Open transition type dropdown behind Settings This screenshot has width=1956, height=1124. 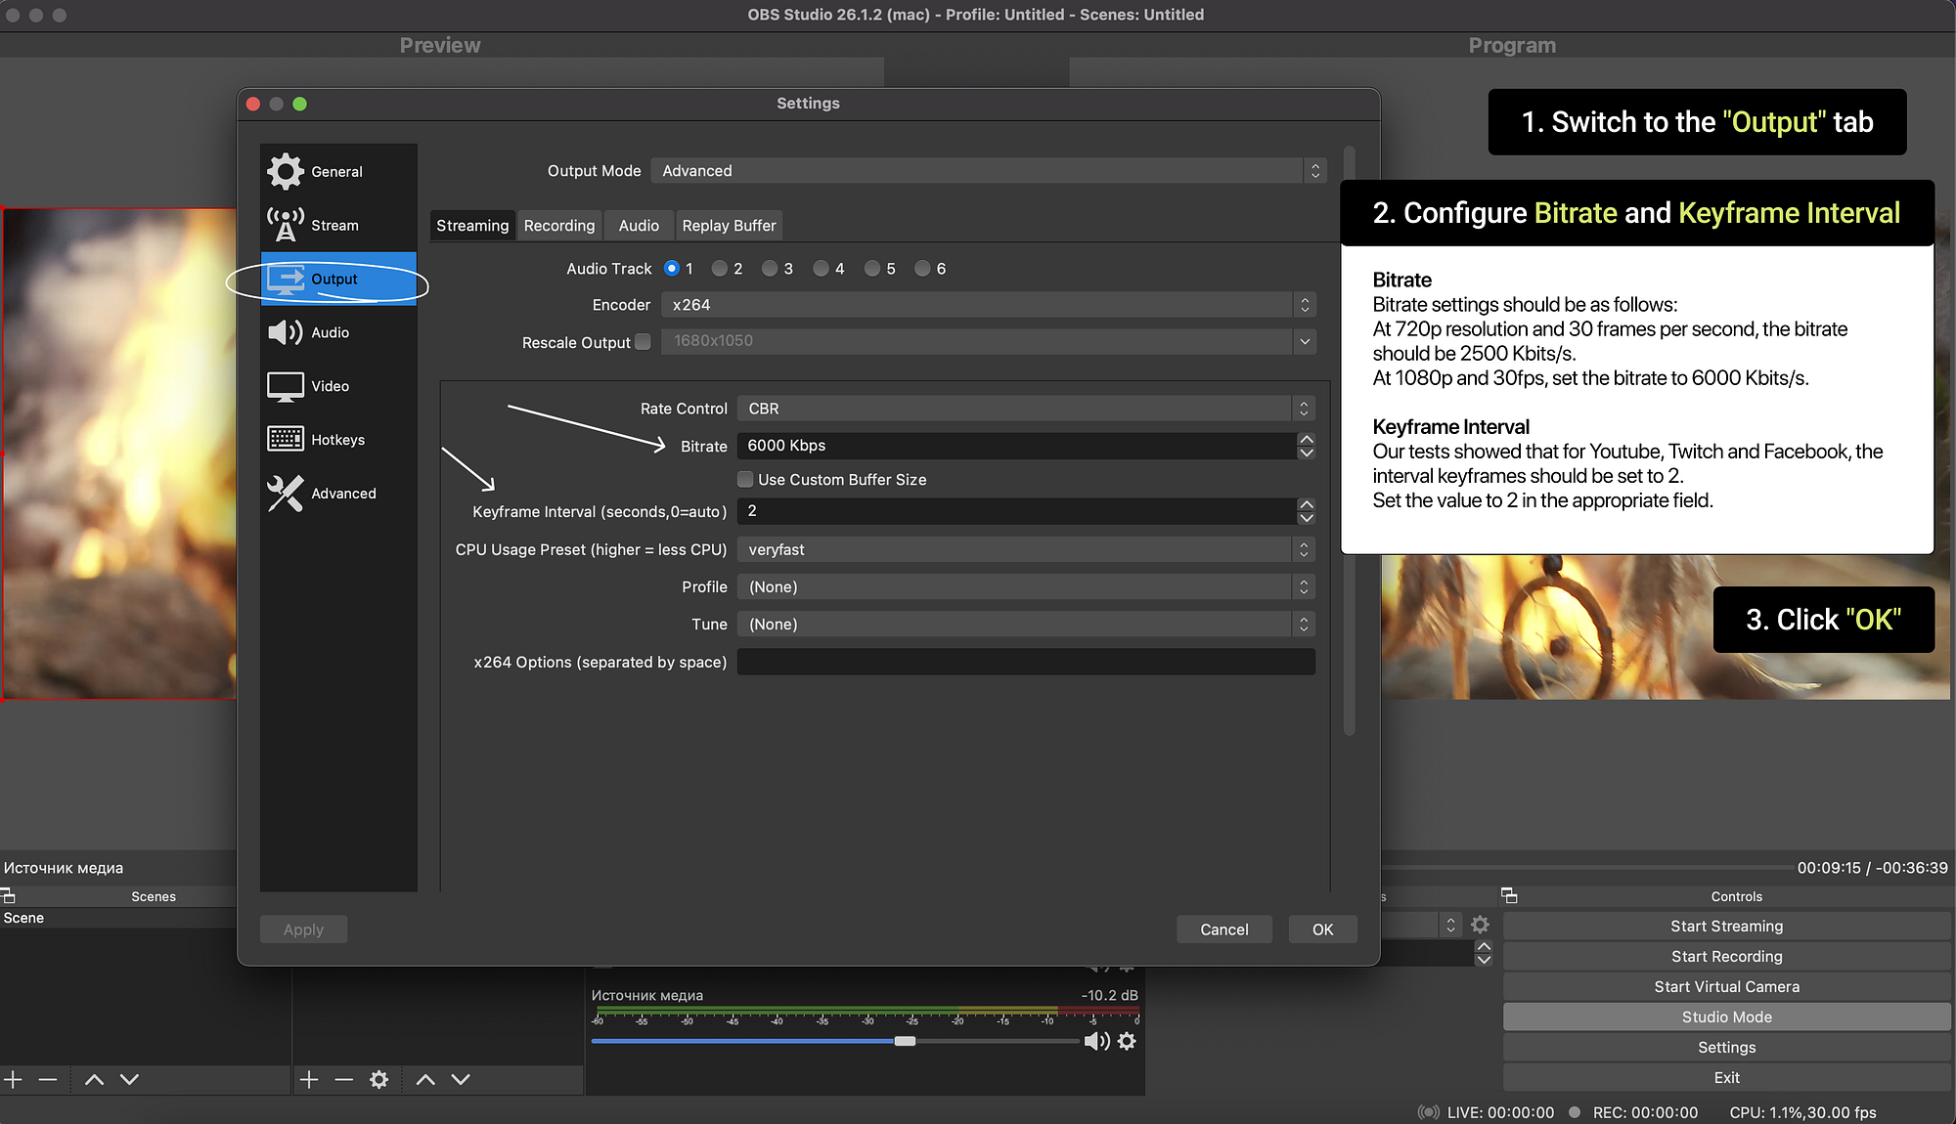1450,925
